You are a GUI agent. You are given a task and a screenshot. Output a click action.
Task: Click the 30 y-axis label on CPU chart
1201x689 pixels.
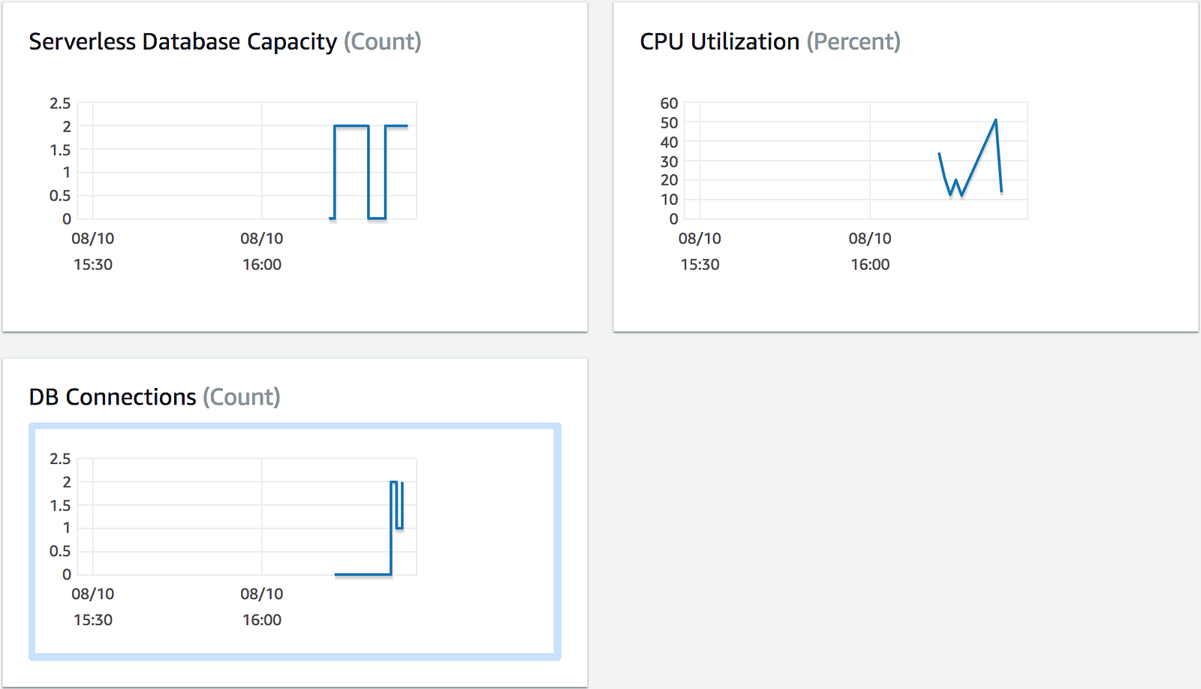669,161
